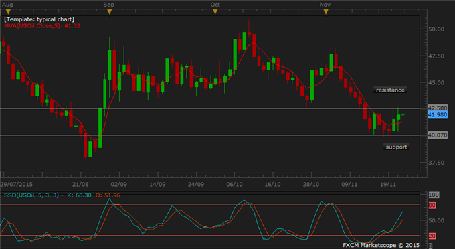Click the 42.580 resistance price tag
Viewport: 455px width, 249px height.
[438, 108]
